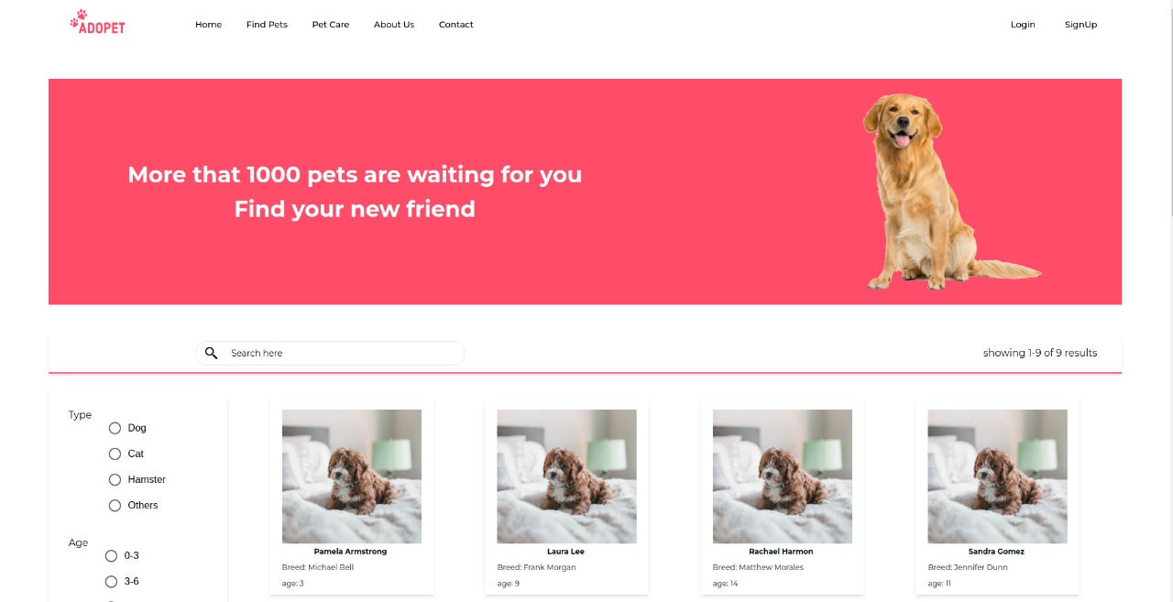Click the Adopet paw logo

point(97,22)
